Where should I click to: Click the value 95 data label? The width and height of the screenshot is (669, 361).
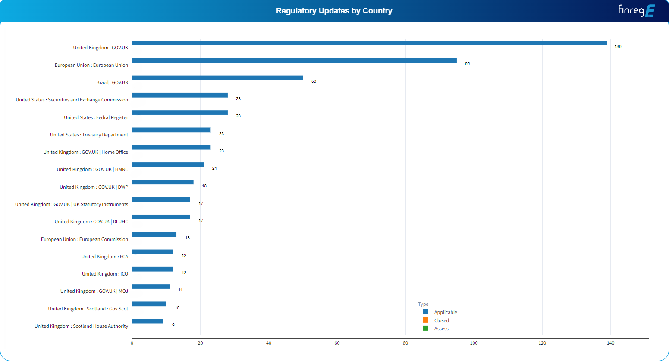(x=467, y=63)
